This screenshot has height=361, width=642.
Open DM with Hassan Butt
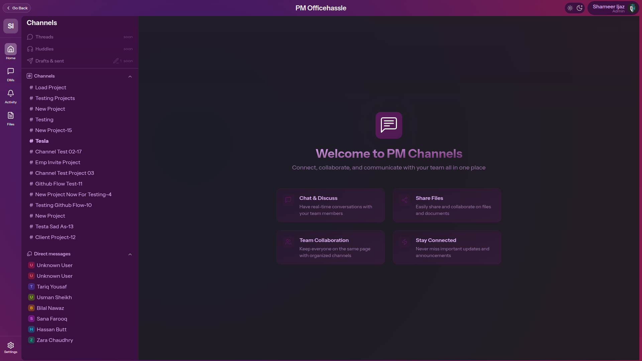(80, 330)
